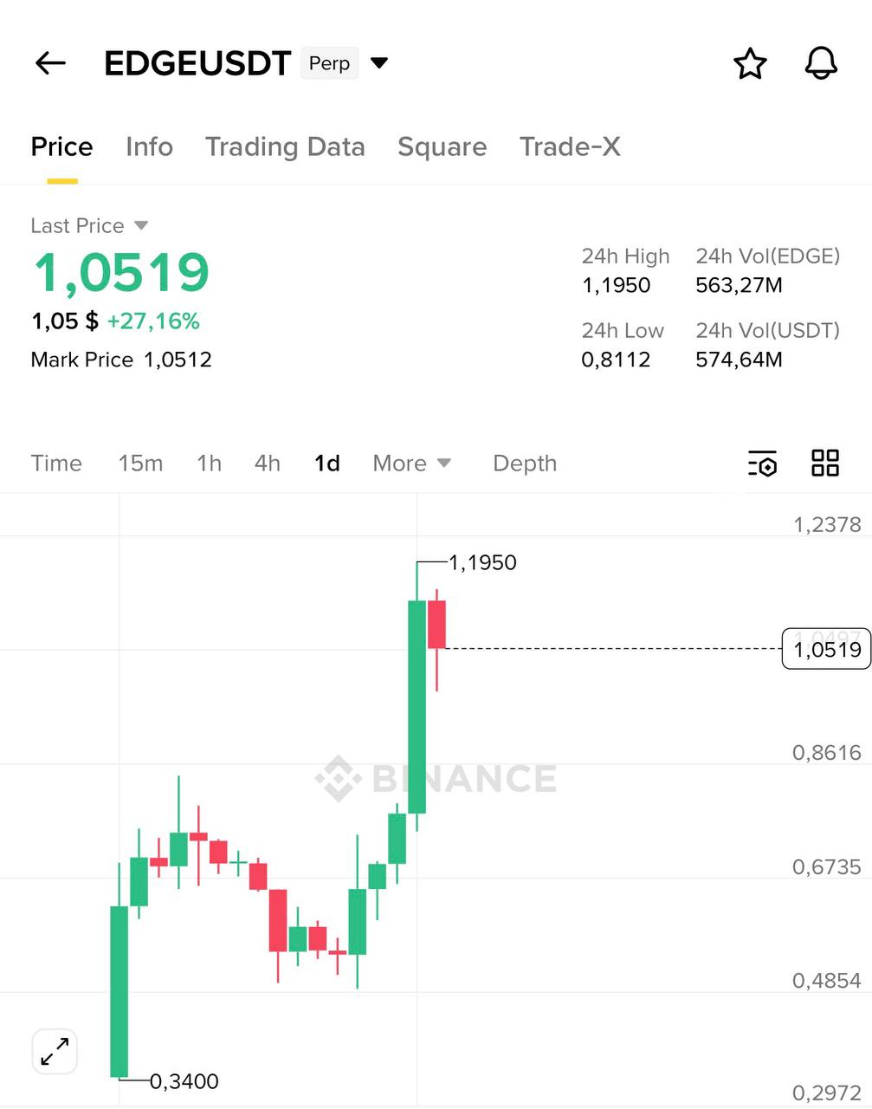Click the current price 1,0519 axis label

click(x=826, y=649)
